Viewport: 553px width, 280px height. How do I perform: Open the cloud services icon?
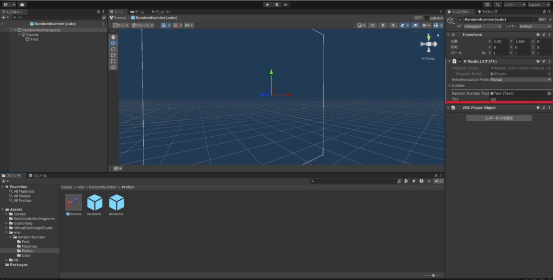click(22, 4)
